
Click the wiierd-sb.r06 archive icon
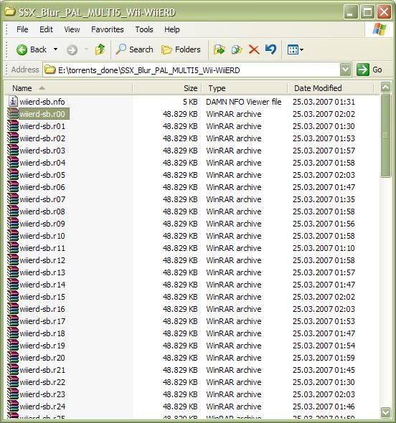(13, 186)
